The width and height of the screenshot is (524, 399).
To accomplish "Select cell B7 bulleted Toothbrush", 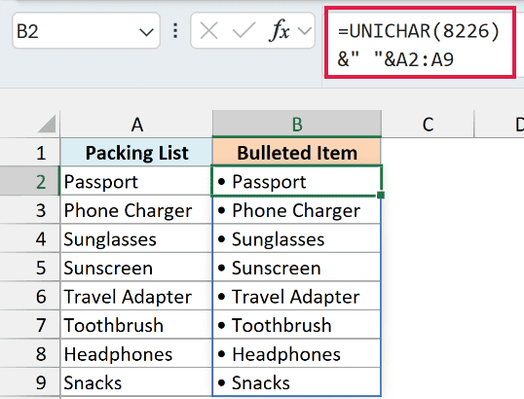I will [297, 325].
